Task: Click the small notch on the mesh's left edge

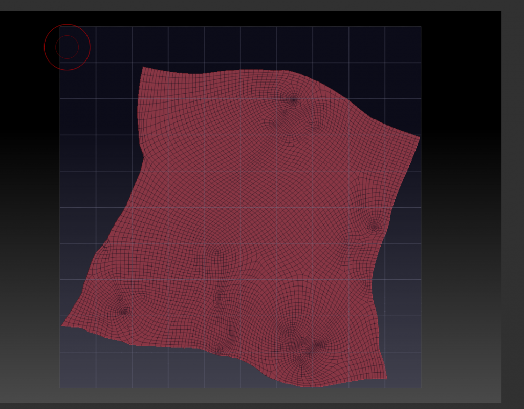Action: (x=105, y=244)
